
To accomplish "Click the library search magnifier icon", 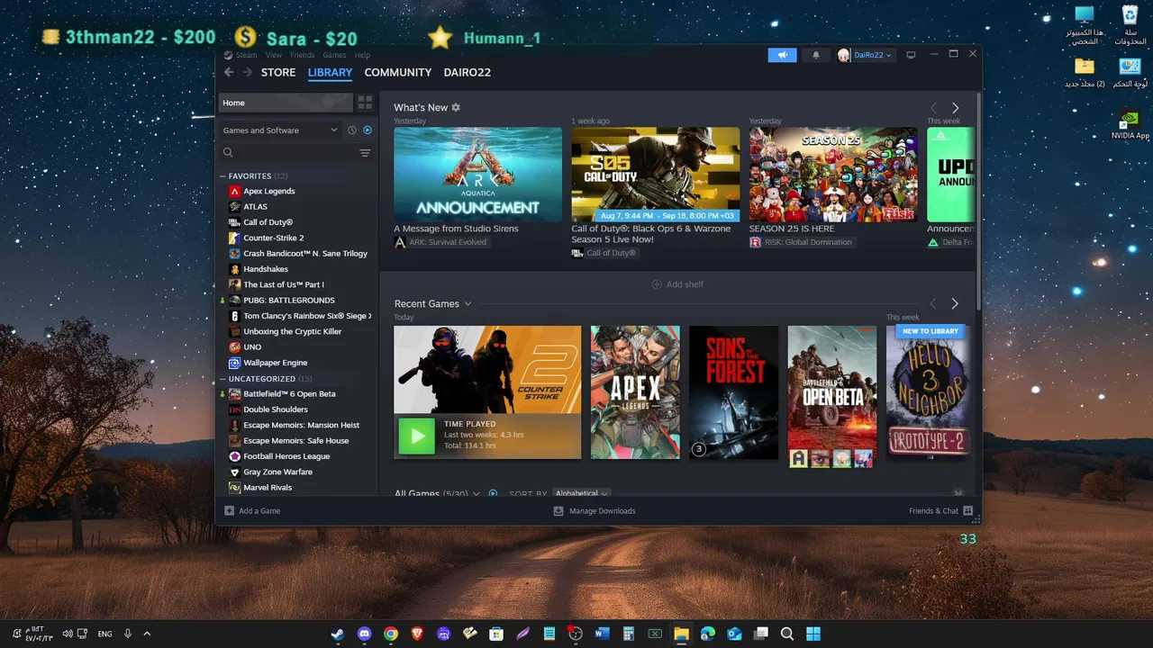I will [x=229, y=153].
